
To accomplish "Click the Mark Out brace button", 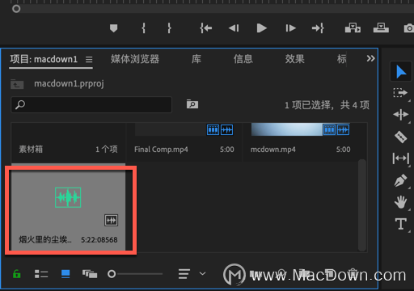I will click(169, 28).
